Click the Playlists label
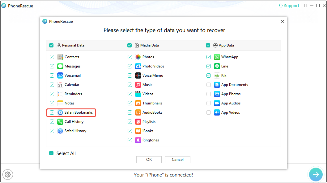Screen dimensions: 327x183 click(x=149, y=122)
